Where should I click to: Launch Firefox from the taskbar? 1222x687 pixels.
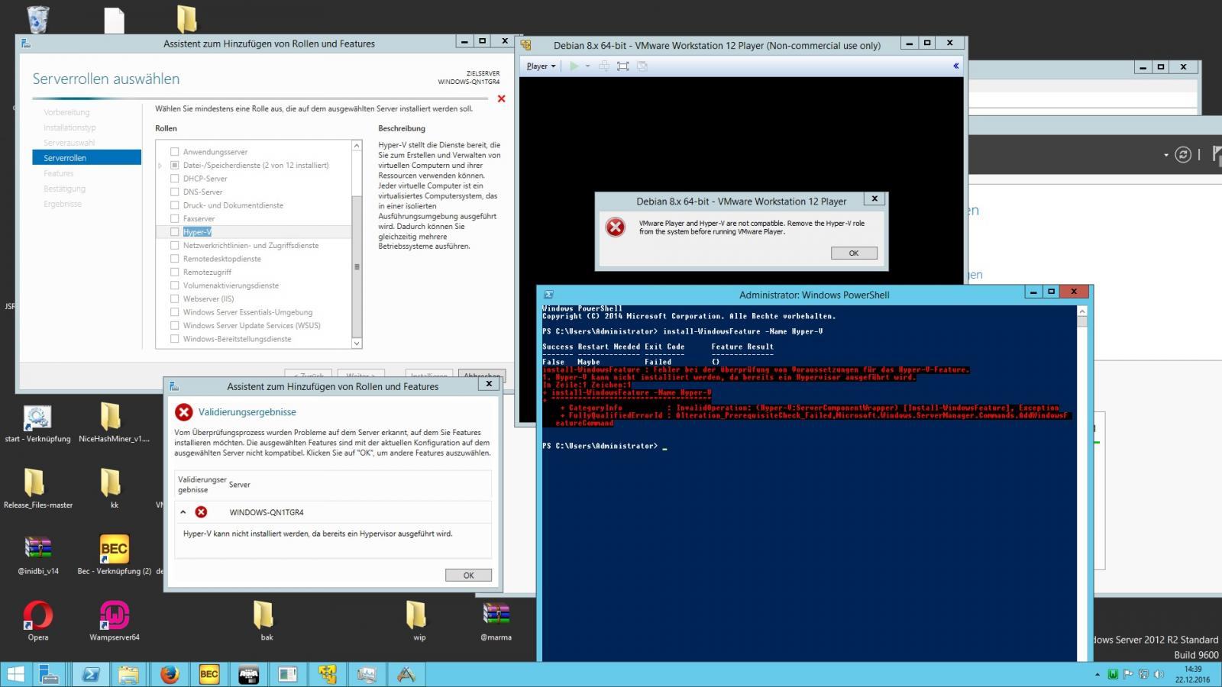(x=169, y=675)
